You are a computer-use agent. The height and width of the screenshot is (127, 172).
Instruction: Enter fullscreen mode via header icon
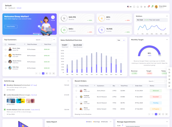[x=134, y=7]
